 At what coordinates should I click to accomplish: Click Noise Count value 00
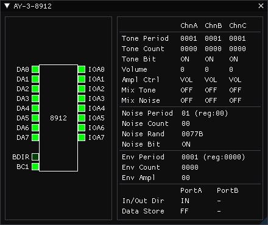coord(186,123)
